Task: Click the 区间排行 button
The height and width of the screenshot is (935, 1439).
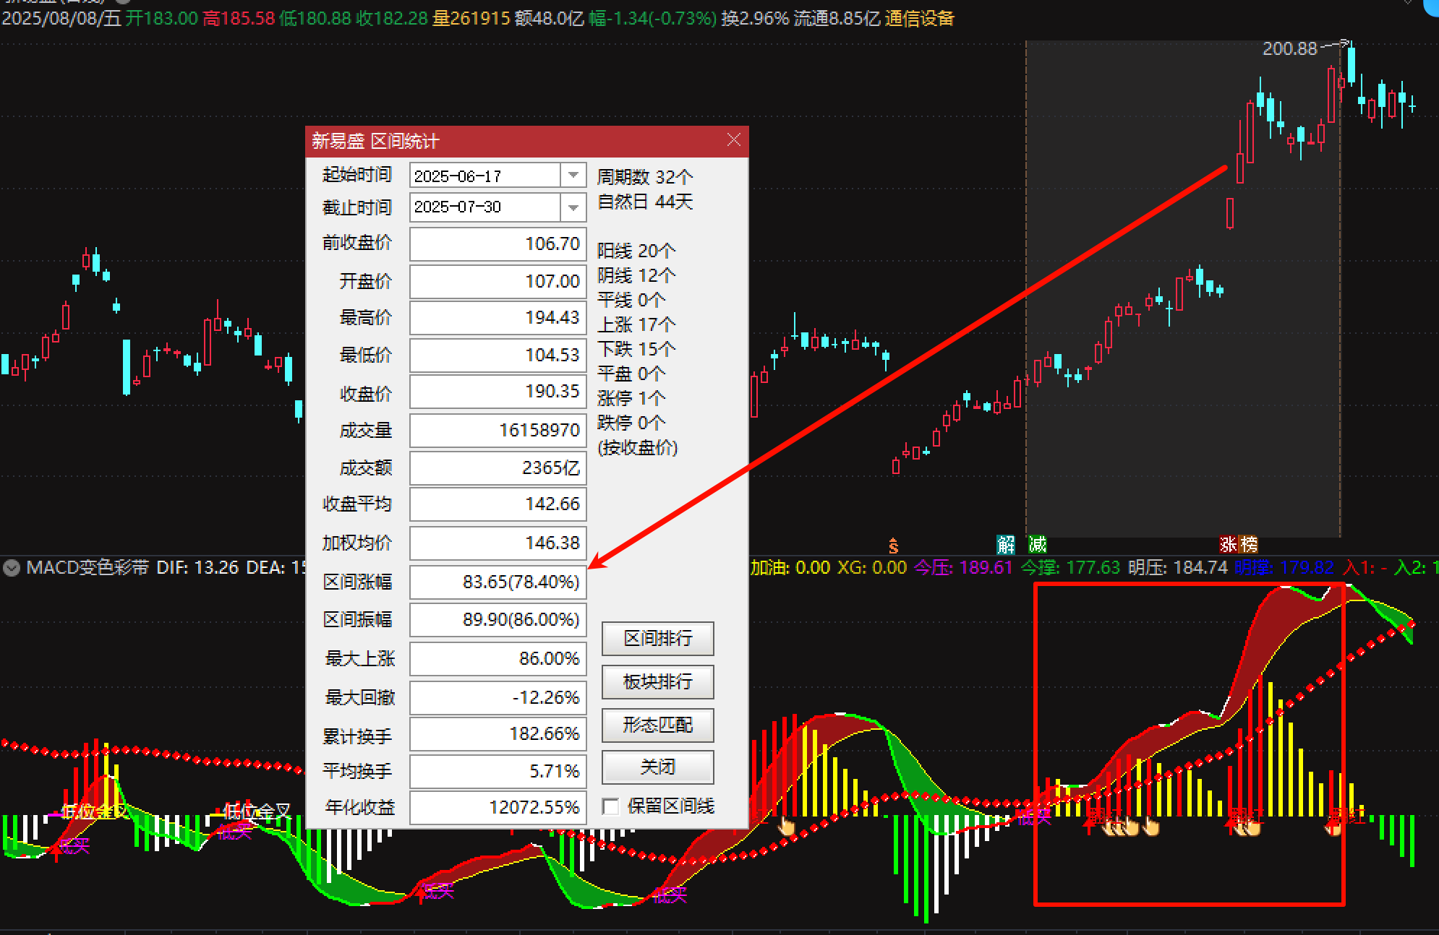Action: tap(657, 638)
